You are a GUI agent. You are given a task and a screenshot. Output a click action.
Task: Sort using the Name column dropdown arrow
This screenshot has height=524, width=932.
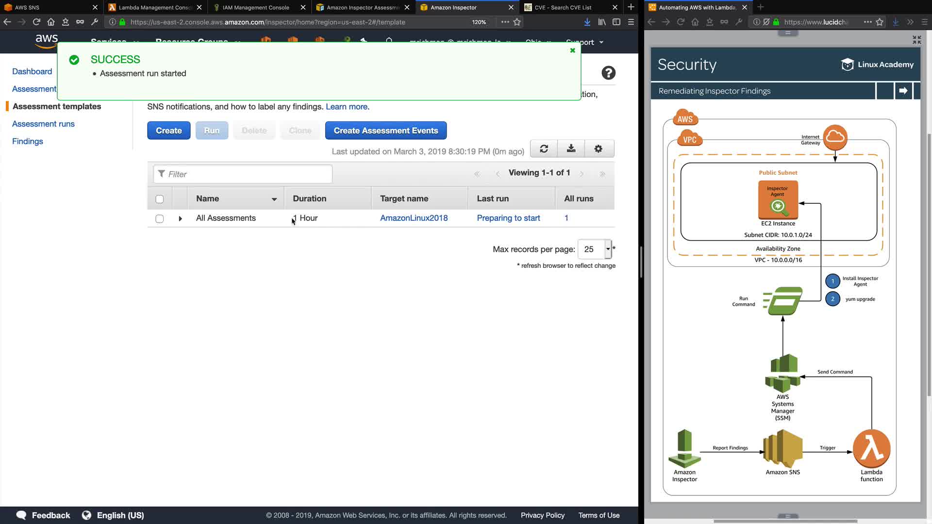(x=274, y=199)
